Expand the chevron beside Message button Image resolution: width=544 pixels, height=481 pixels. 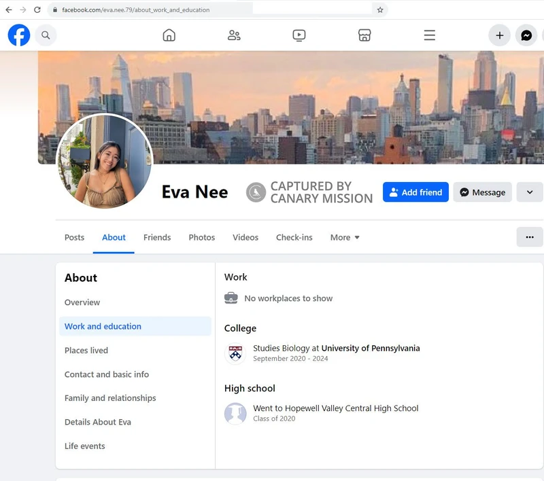(x=530, y=192)
